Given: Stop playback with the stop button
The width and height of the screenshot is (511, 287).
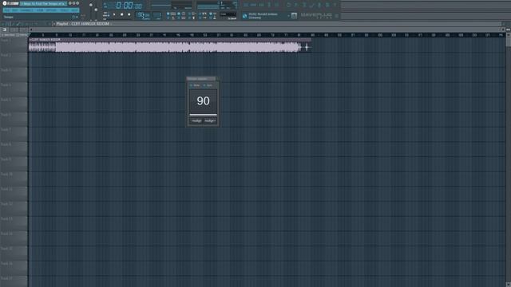Looking at the screenshot, I should pos(121,14).
